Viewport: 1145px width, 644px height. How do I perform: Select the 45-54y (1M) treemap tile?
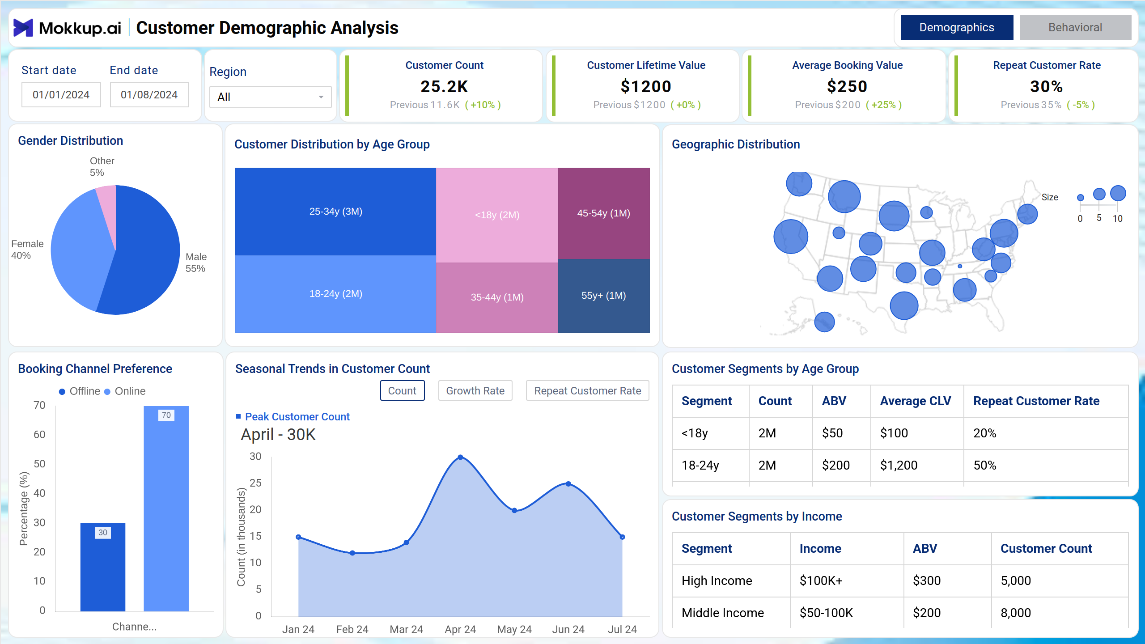pos(603,213)
